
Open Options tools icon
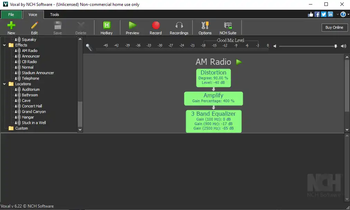click(205, 26)
